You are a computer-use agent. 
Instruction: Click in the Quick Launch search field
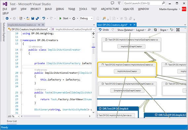point(143,3)
